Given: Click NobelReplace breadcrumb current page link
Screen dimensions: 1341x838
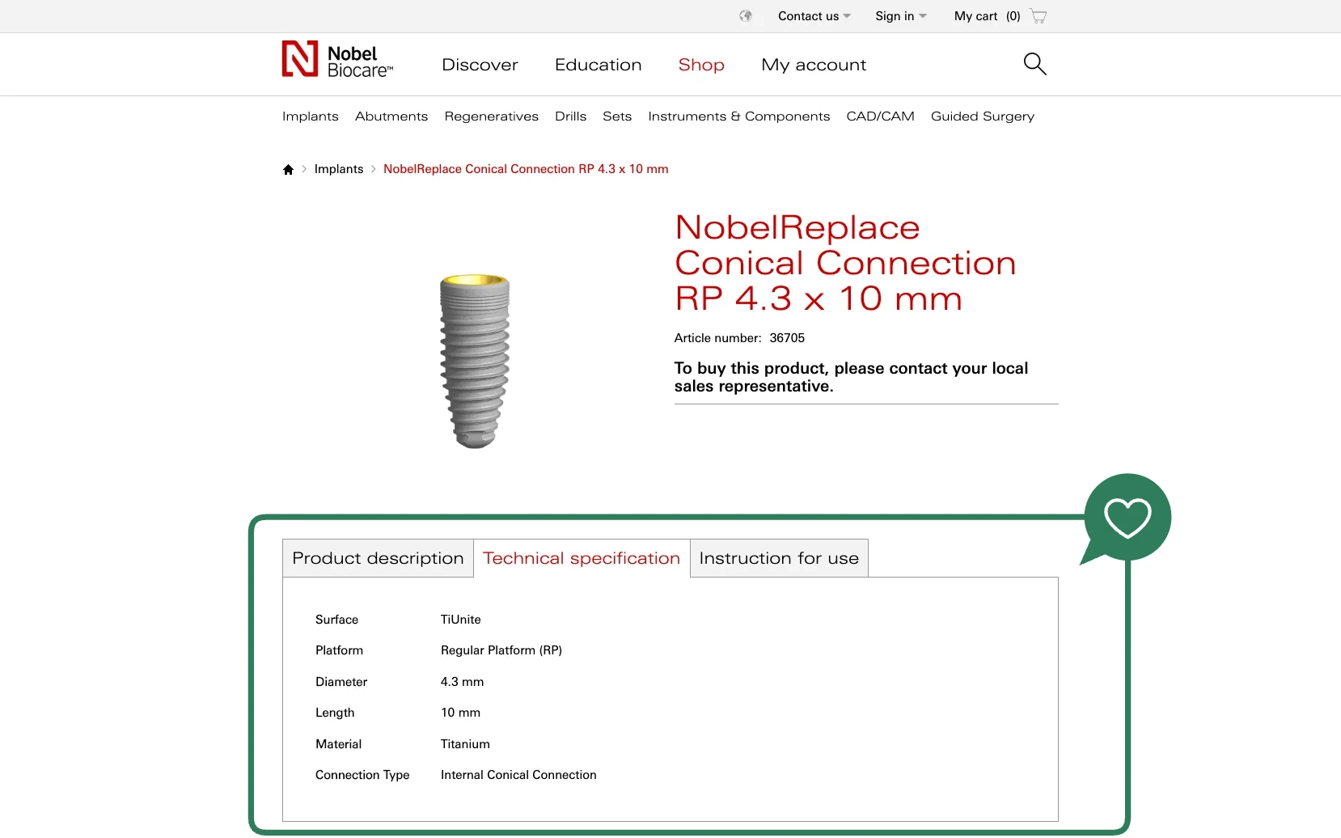Looking at the screenshot, I should [x=526, y=169].
